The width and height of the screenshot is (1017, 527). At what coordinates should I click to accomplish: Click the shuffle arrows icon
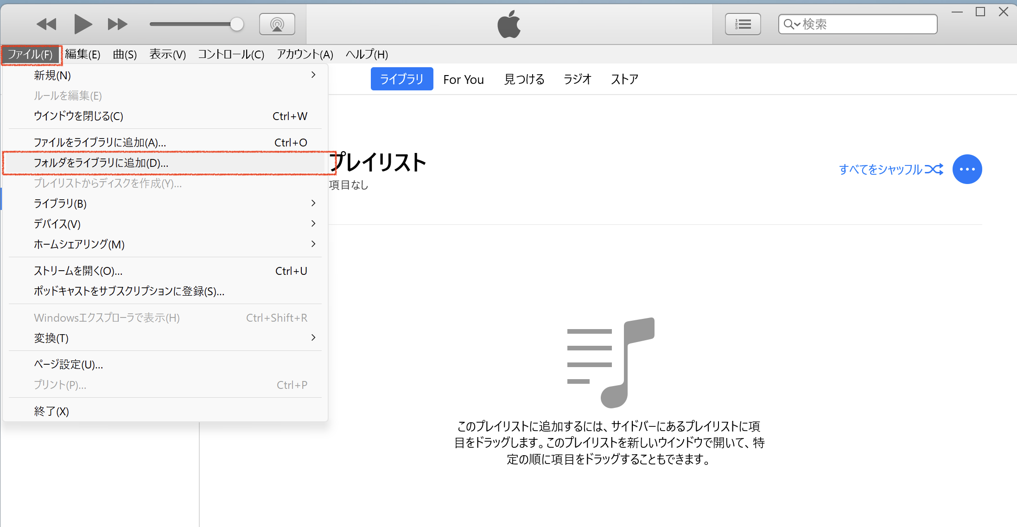[934, 169]
